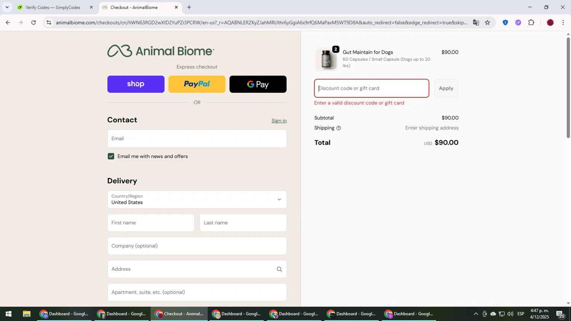The image size is (571, 321).
Task: Click the Apply discount button
Action: point(446,88)
